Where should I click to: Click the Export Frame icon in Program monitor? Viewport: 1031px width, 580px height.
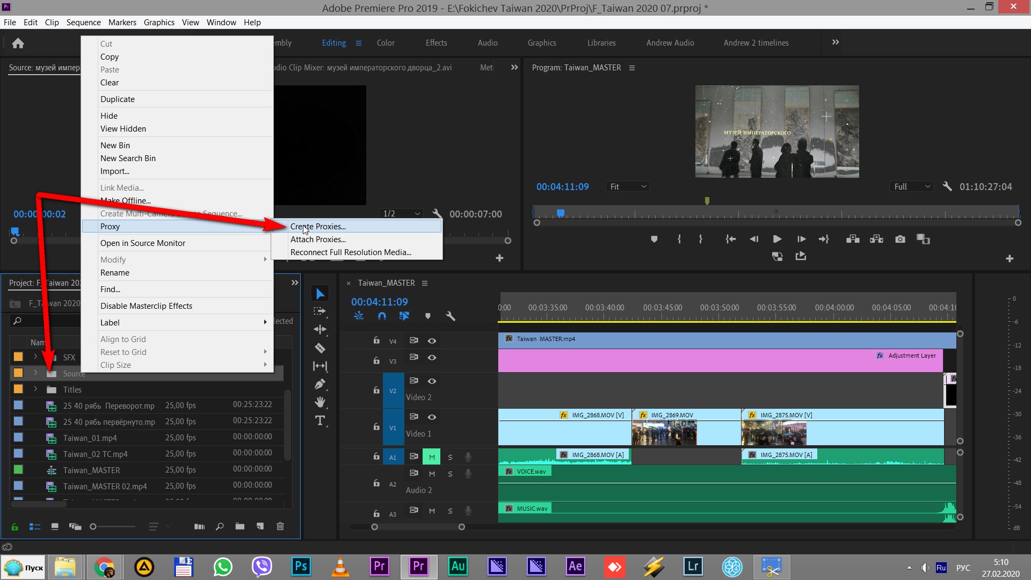(x=898, y=240)
